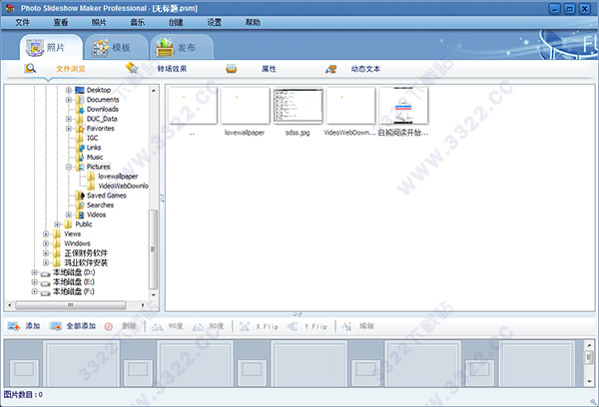The image size is (599, 407).
Task: Click the IGC folder in tree
Action: pyautogui.click(x=92, y=138)
